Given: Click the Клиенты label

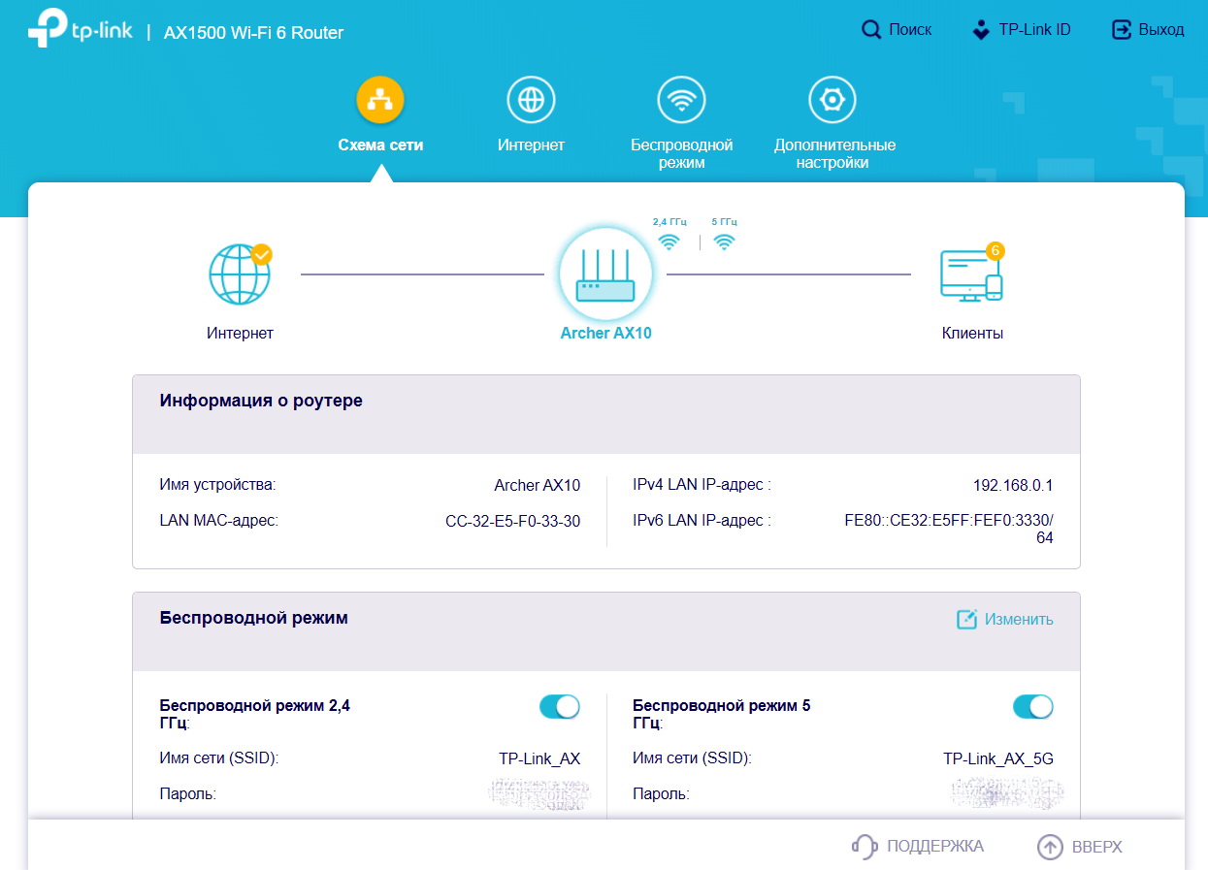Looking at the screenshot, I should [x=972, y=334].
